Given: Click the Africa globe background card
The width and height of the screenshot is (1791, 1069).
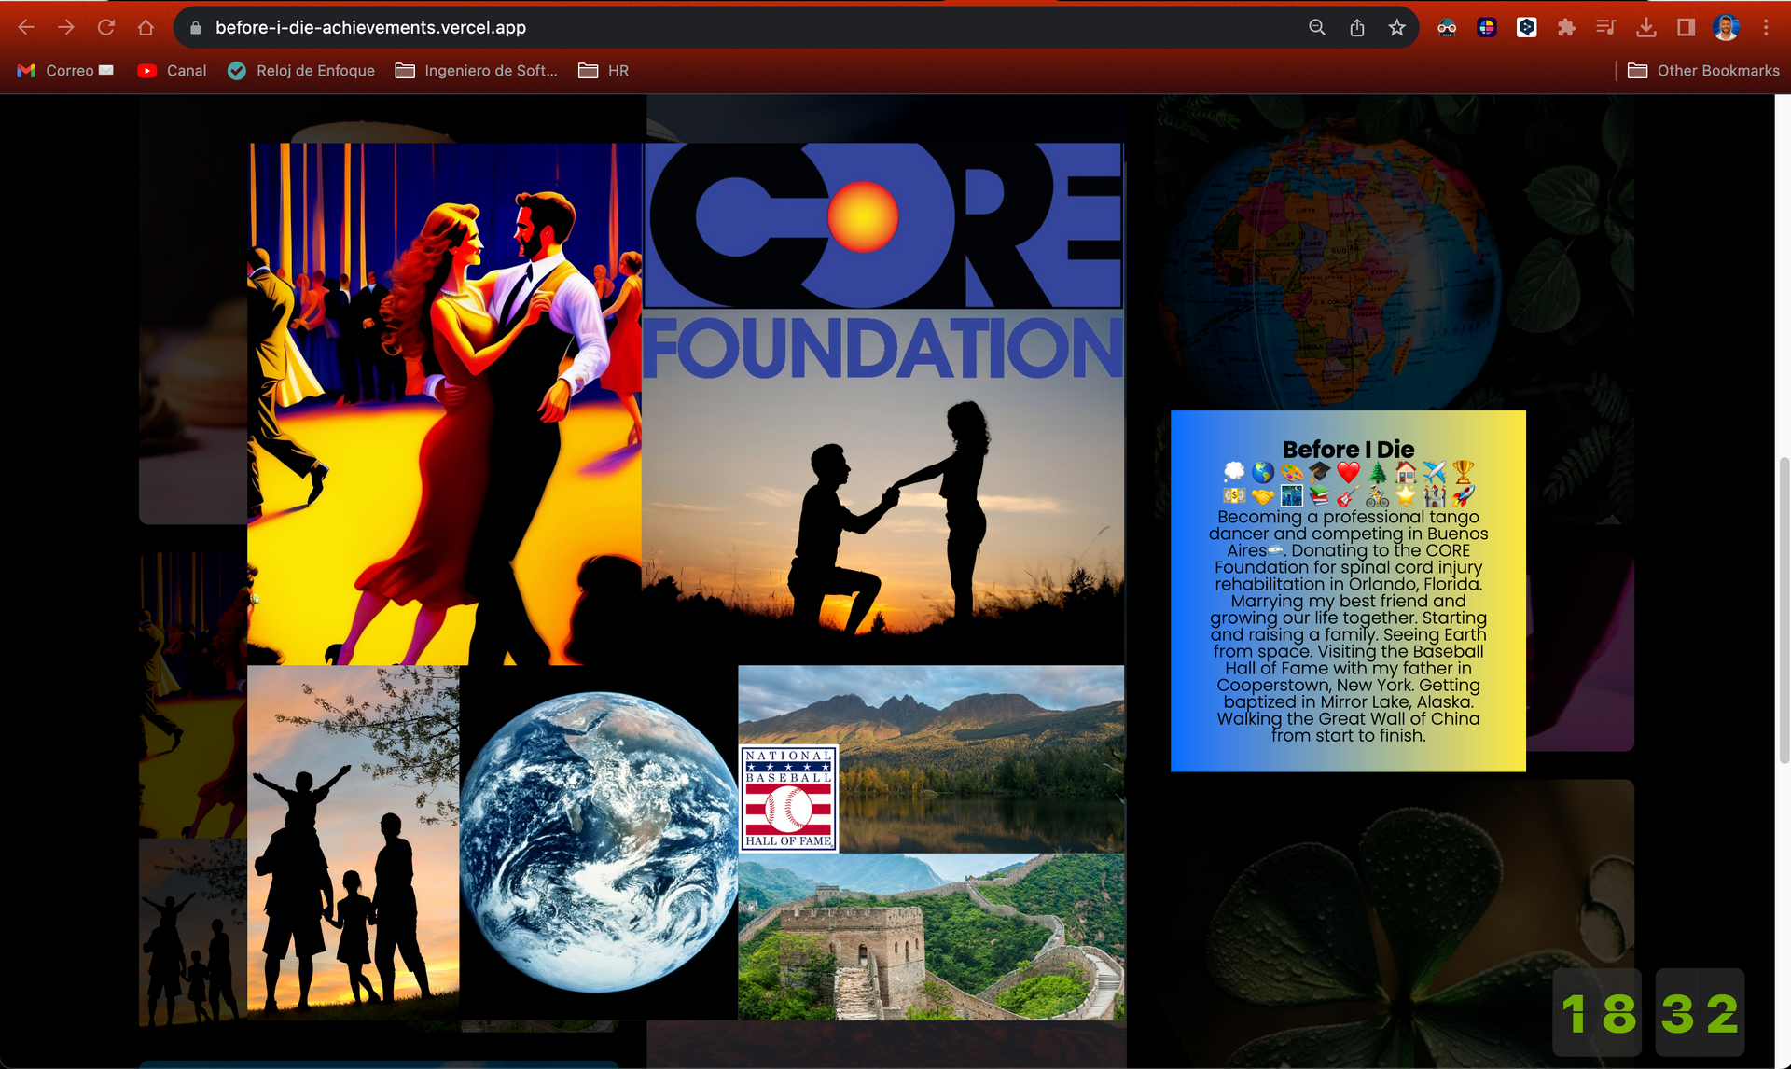Looking at the screenshot, I should pyautogui.click(x=1395, y=252).
